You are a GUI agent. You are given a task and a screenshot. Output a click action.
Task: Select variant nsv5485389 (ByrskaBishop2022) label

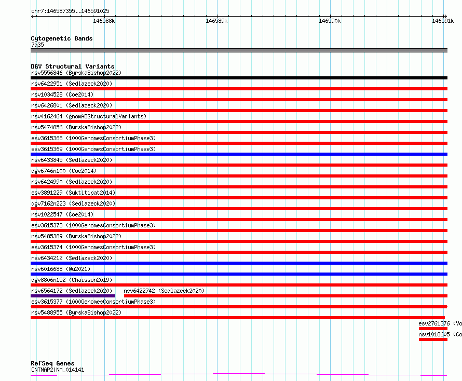[76, 236]
